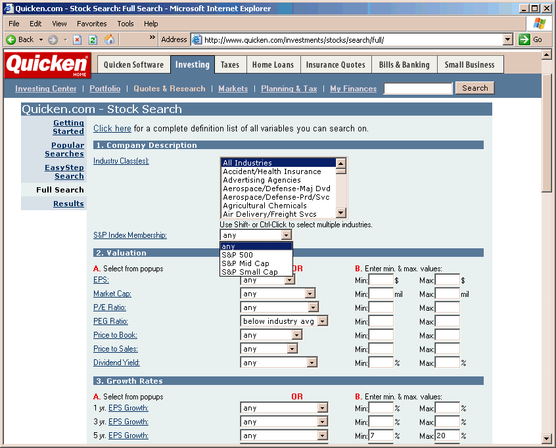Viewport: 556px width, 448px height.
Task: Click the green Go arrow icon
Action: [x=523, y=39]
